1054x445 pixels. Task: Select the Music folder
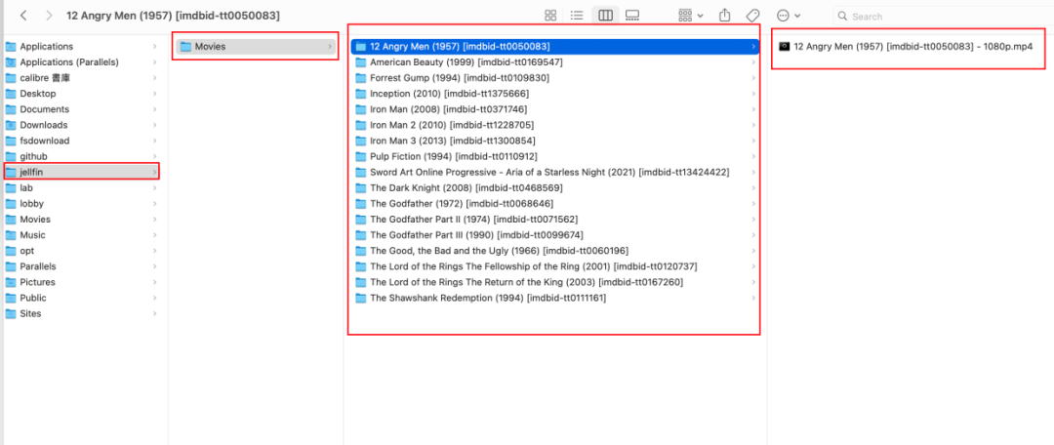(x=81, y=234)
